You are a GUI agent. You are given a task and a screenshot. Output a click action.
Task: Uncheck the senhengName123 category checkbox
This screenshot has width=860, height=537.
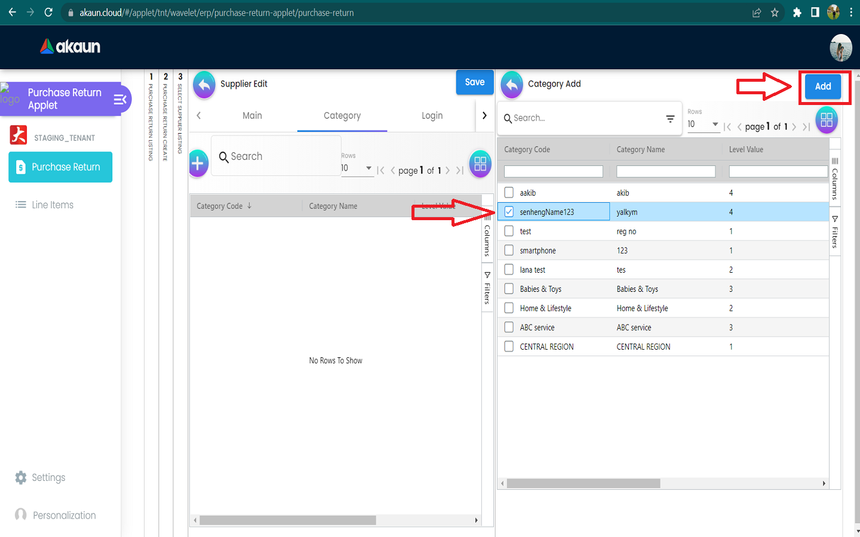(509, 212)
